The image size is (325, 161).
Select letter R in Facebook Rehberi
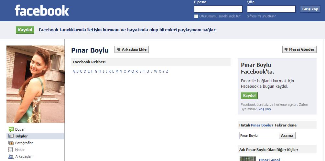pyautogui.click(x=137, y=72)
